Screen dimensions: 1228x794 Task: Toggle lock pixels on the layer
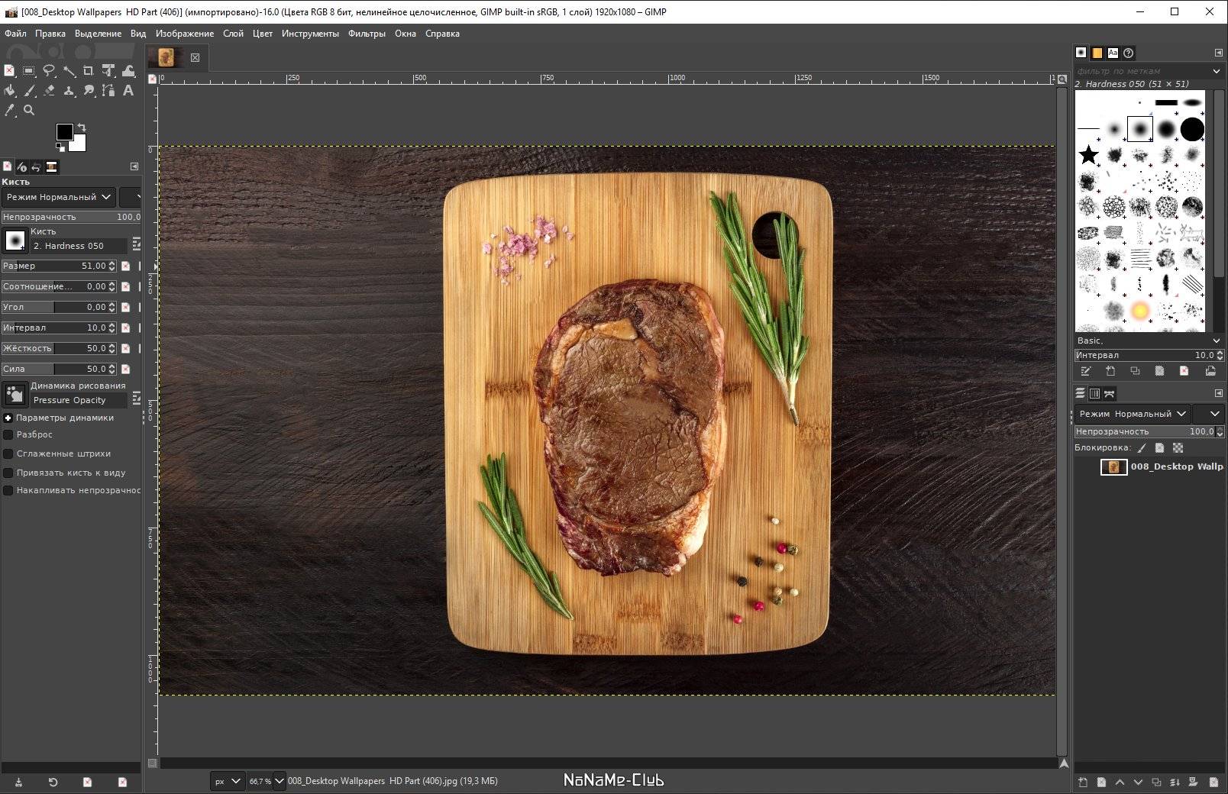[x=1142, y=448]
